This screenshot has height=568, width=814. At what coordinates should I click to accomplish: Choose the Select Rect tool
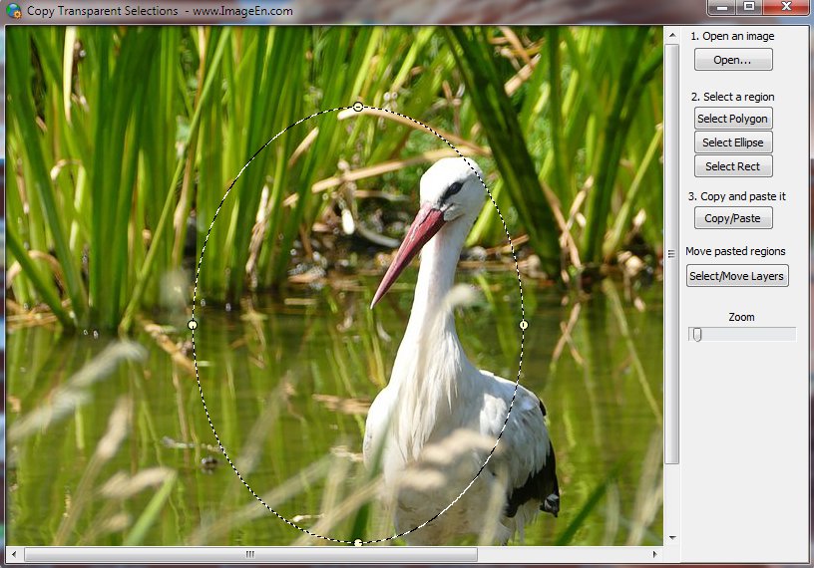[733, 166]
